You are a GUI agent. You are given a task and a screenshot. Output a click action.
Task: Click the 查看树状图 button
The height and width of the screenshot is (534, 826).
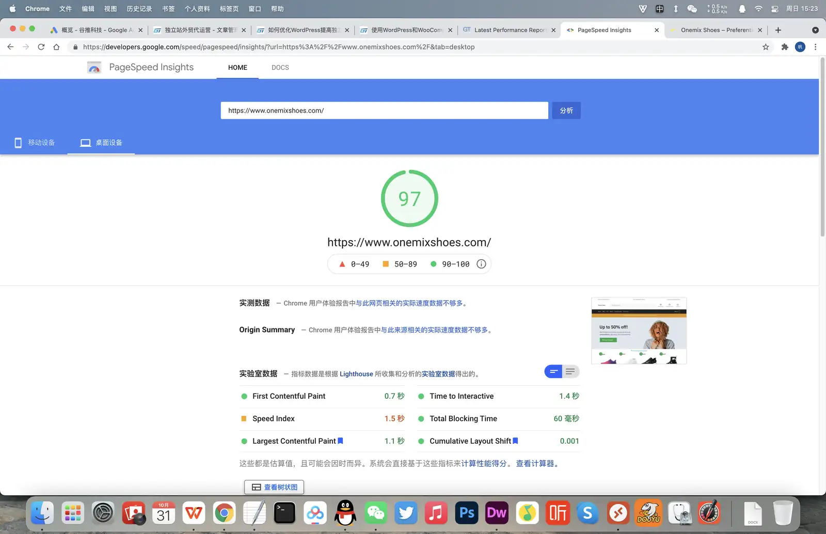point(274,487)
